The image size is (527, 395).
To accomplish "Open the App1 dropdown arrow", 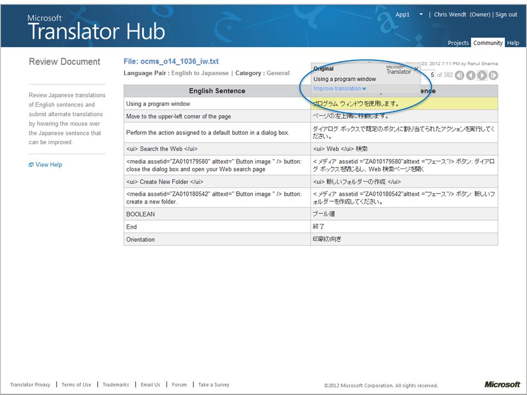I will pyautogui.click(x=421, y=14).
